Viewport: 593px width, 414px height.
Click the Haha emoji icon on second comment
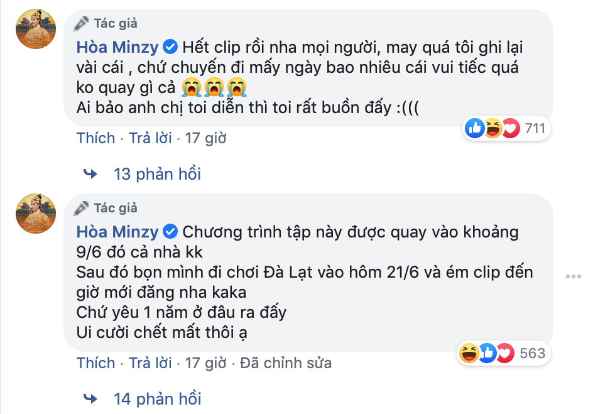(467, 354)
